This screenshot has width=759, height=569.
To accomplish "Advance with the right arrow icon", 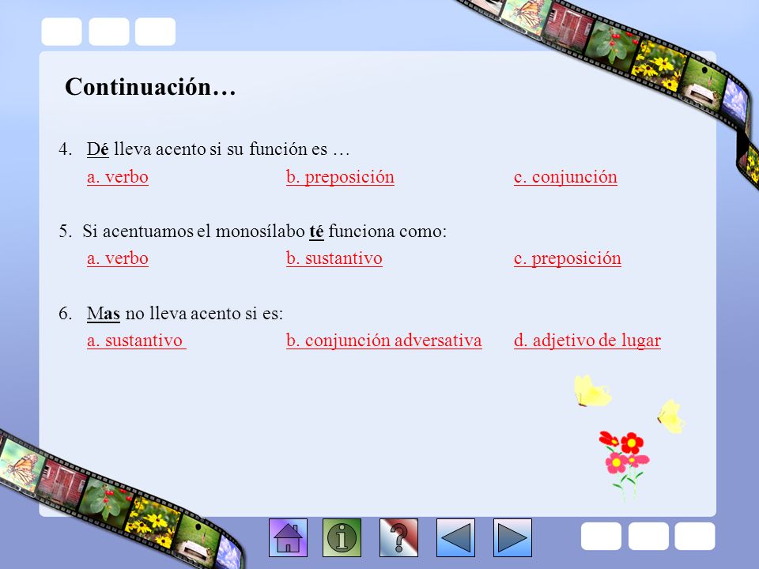I will [512, 537].
